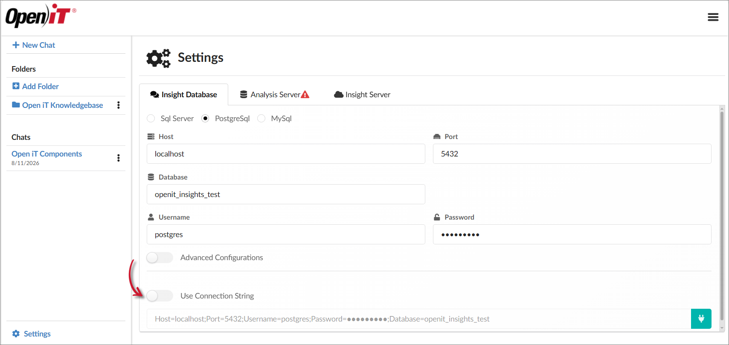Click the 8/11/2026 chat date

[25, 163]
